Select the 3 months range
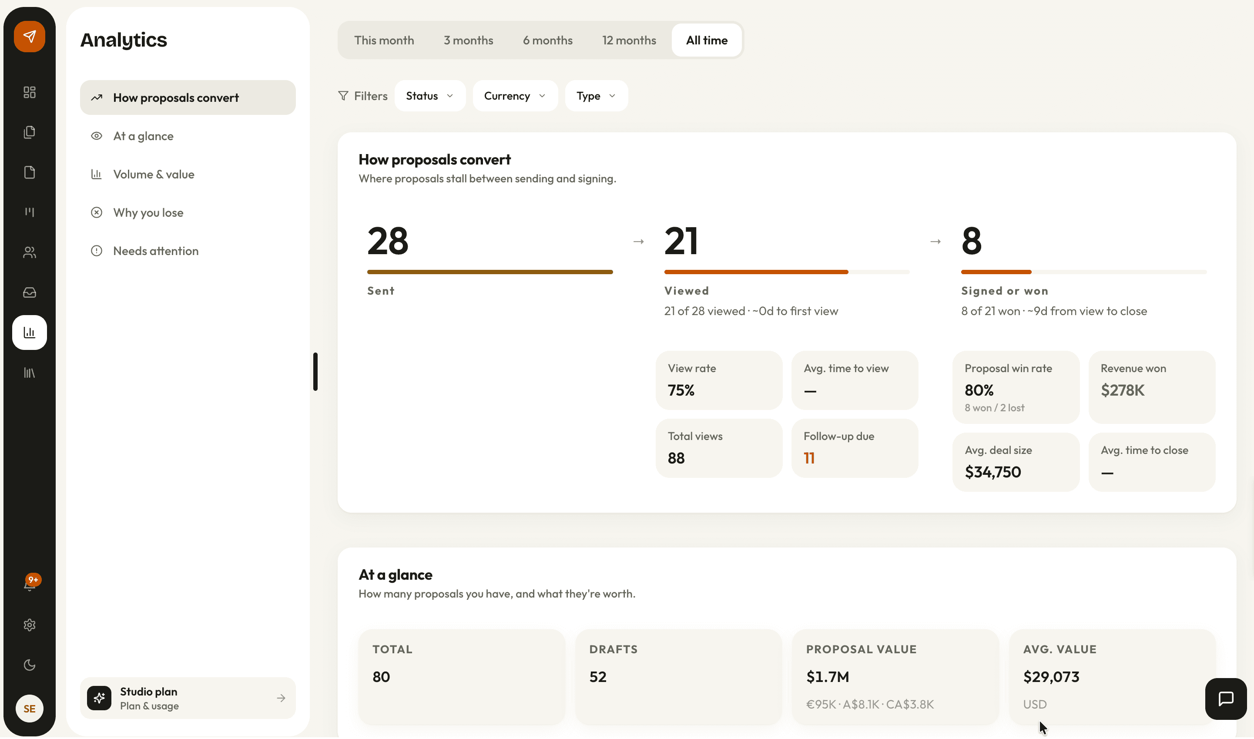Image resolution: width=1254 pixels, height=739 pixels. pyautogui.click(x=468, y=40)
